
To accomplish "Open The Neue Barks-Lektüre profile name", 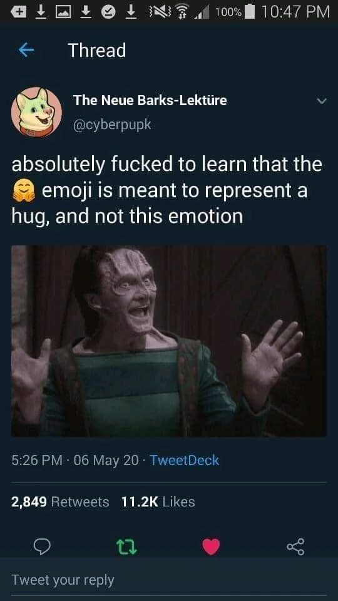I will [x=150, y=100].
